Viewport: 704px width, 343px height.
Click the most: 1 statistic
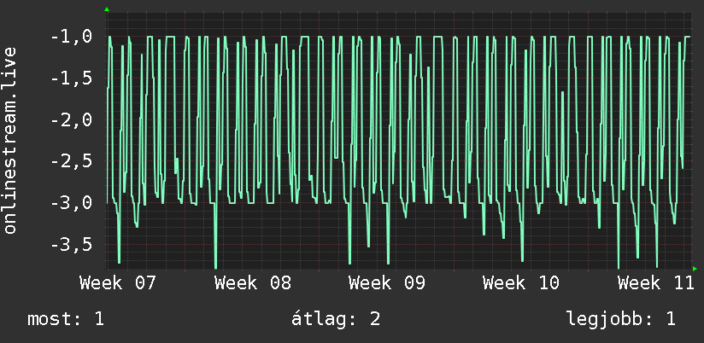(66, 319)
